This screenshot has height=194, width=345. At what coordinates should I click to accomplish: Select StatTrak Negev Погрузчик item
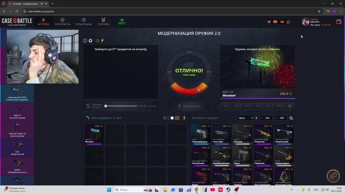tap(263, 134)
